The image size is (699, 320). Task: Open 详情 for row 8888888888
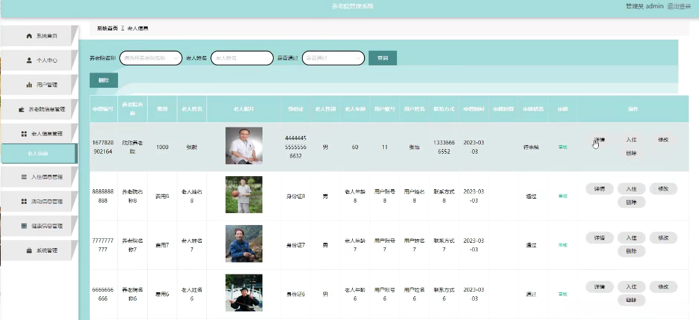tap(599, 189)
